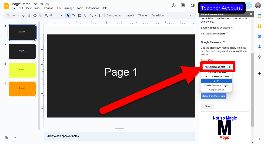Choose Tech Challenge (Template) from the list
Image resolution: width=264 pixels, height=144 pixels.
pyautogui.click(x=216, y=76)
